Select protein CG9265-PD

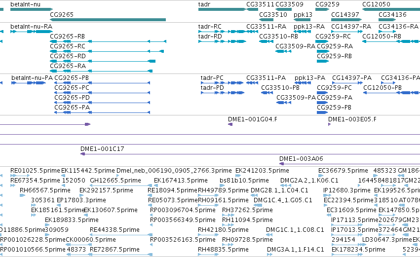tap(102, 103)
